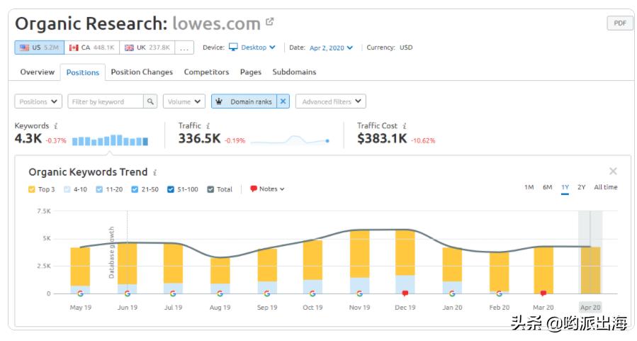Click the Traffic sparkline chart
This screenshot has width=637, height=341.
(290, 140)
